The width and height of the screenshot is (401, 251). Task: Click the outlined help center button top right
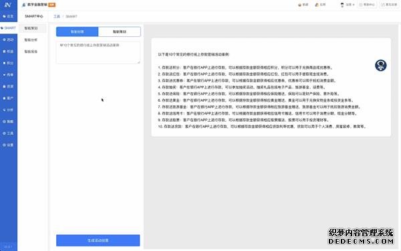[x=367, y=5]
